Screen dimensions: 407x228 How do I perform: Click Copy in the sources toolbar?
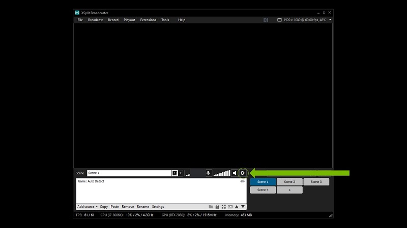pyautogui.click(x=104, y=207)
